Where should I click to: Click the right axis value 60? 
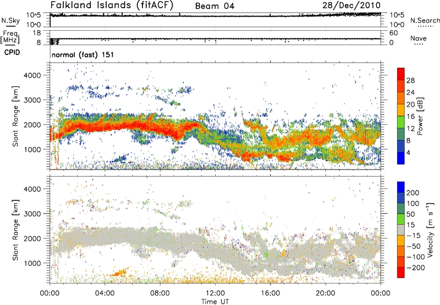393,33
